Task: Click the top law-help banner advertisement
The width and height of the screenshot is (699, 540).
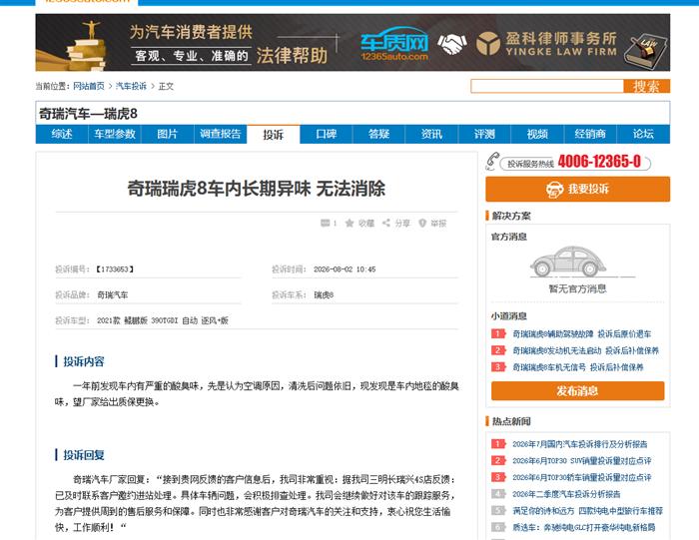Action: pyautogui.click(x=352, y=42)
